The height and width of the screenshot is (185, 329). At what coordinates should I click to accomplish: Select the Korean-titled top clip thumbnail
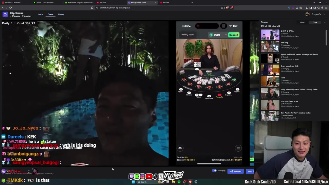270,35
